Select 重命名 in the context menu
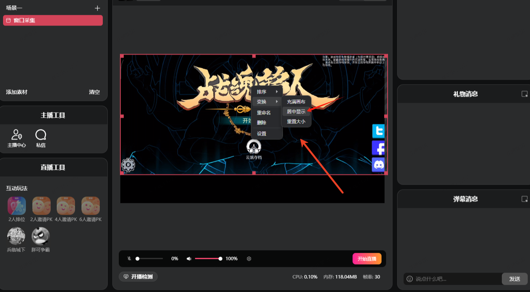Viewport: 530px width, 292px height. 264,113
